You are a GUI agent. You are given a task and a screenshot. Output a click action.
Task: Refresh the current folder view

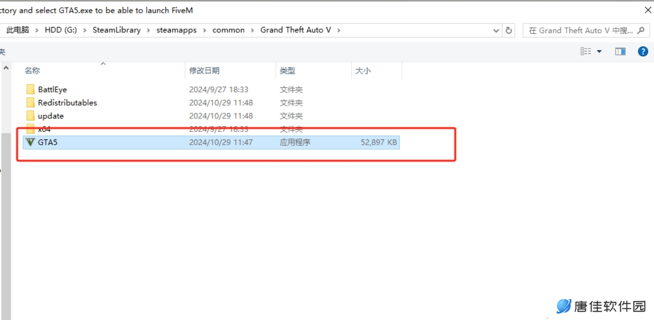pos(509,31)
